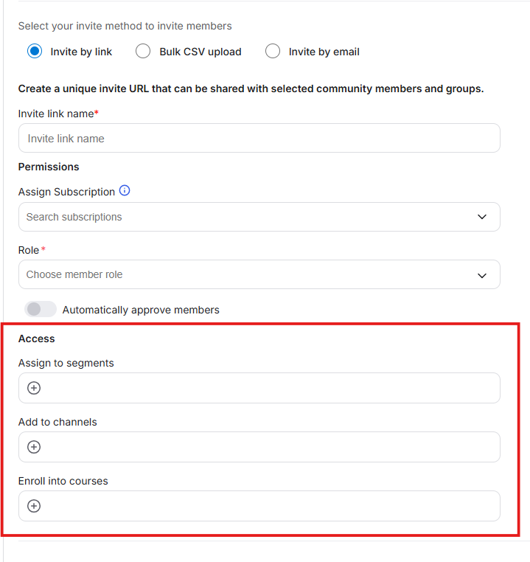Click the info icon beside Assign Subscription
530x562 pixels.
pyautogui.click(x=125, y=191)
